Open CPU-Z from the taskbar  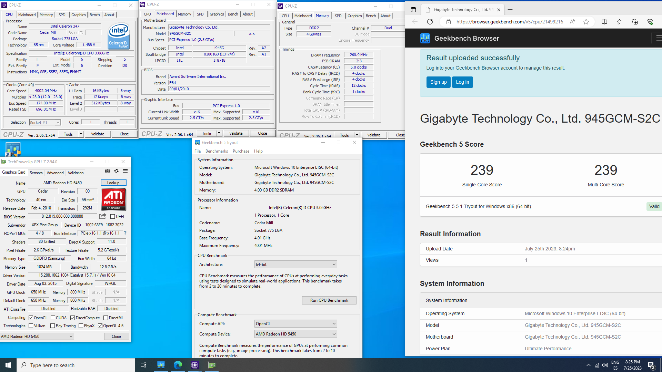[195, 365]
